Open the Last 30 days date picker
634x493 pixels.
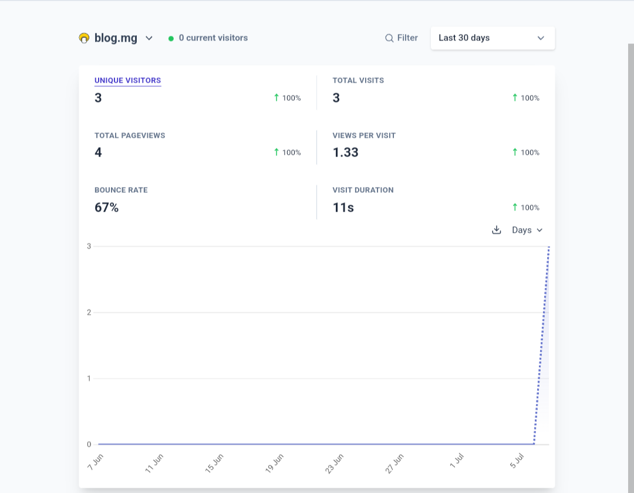(x=492, y=38)
